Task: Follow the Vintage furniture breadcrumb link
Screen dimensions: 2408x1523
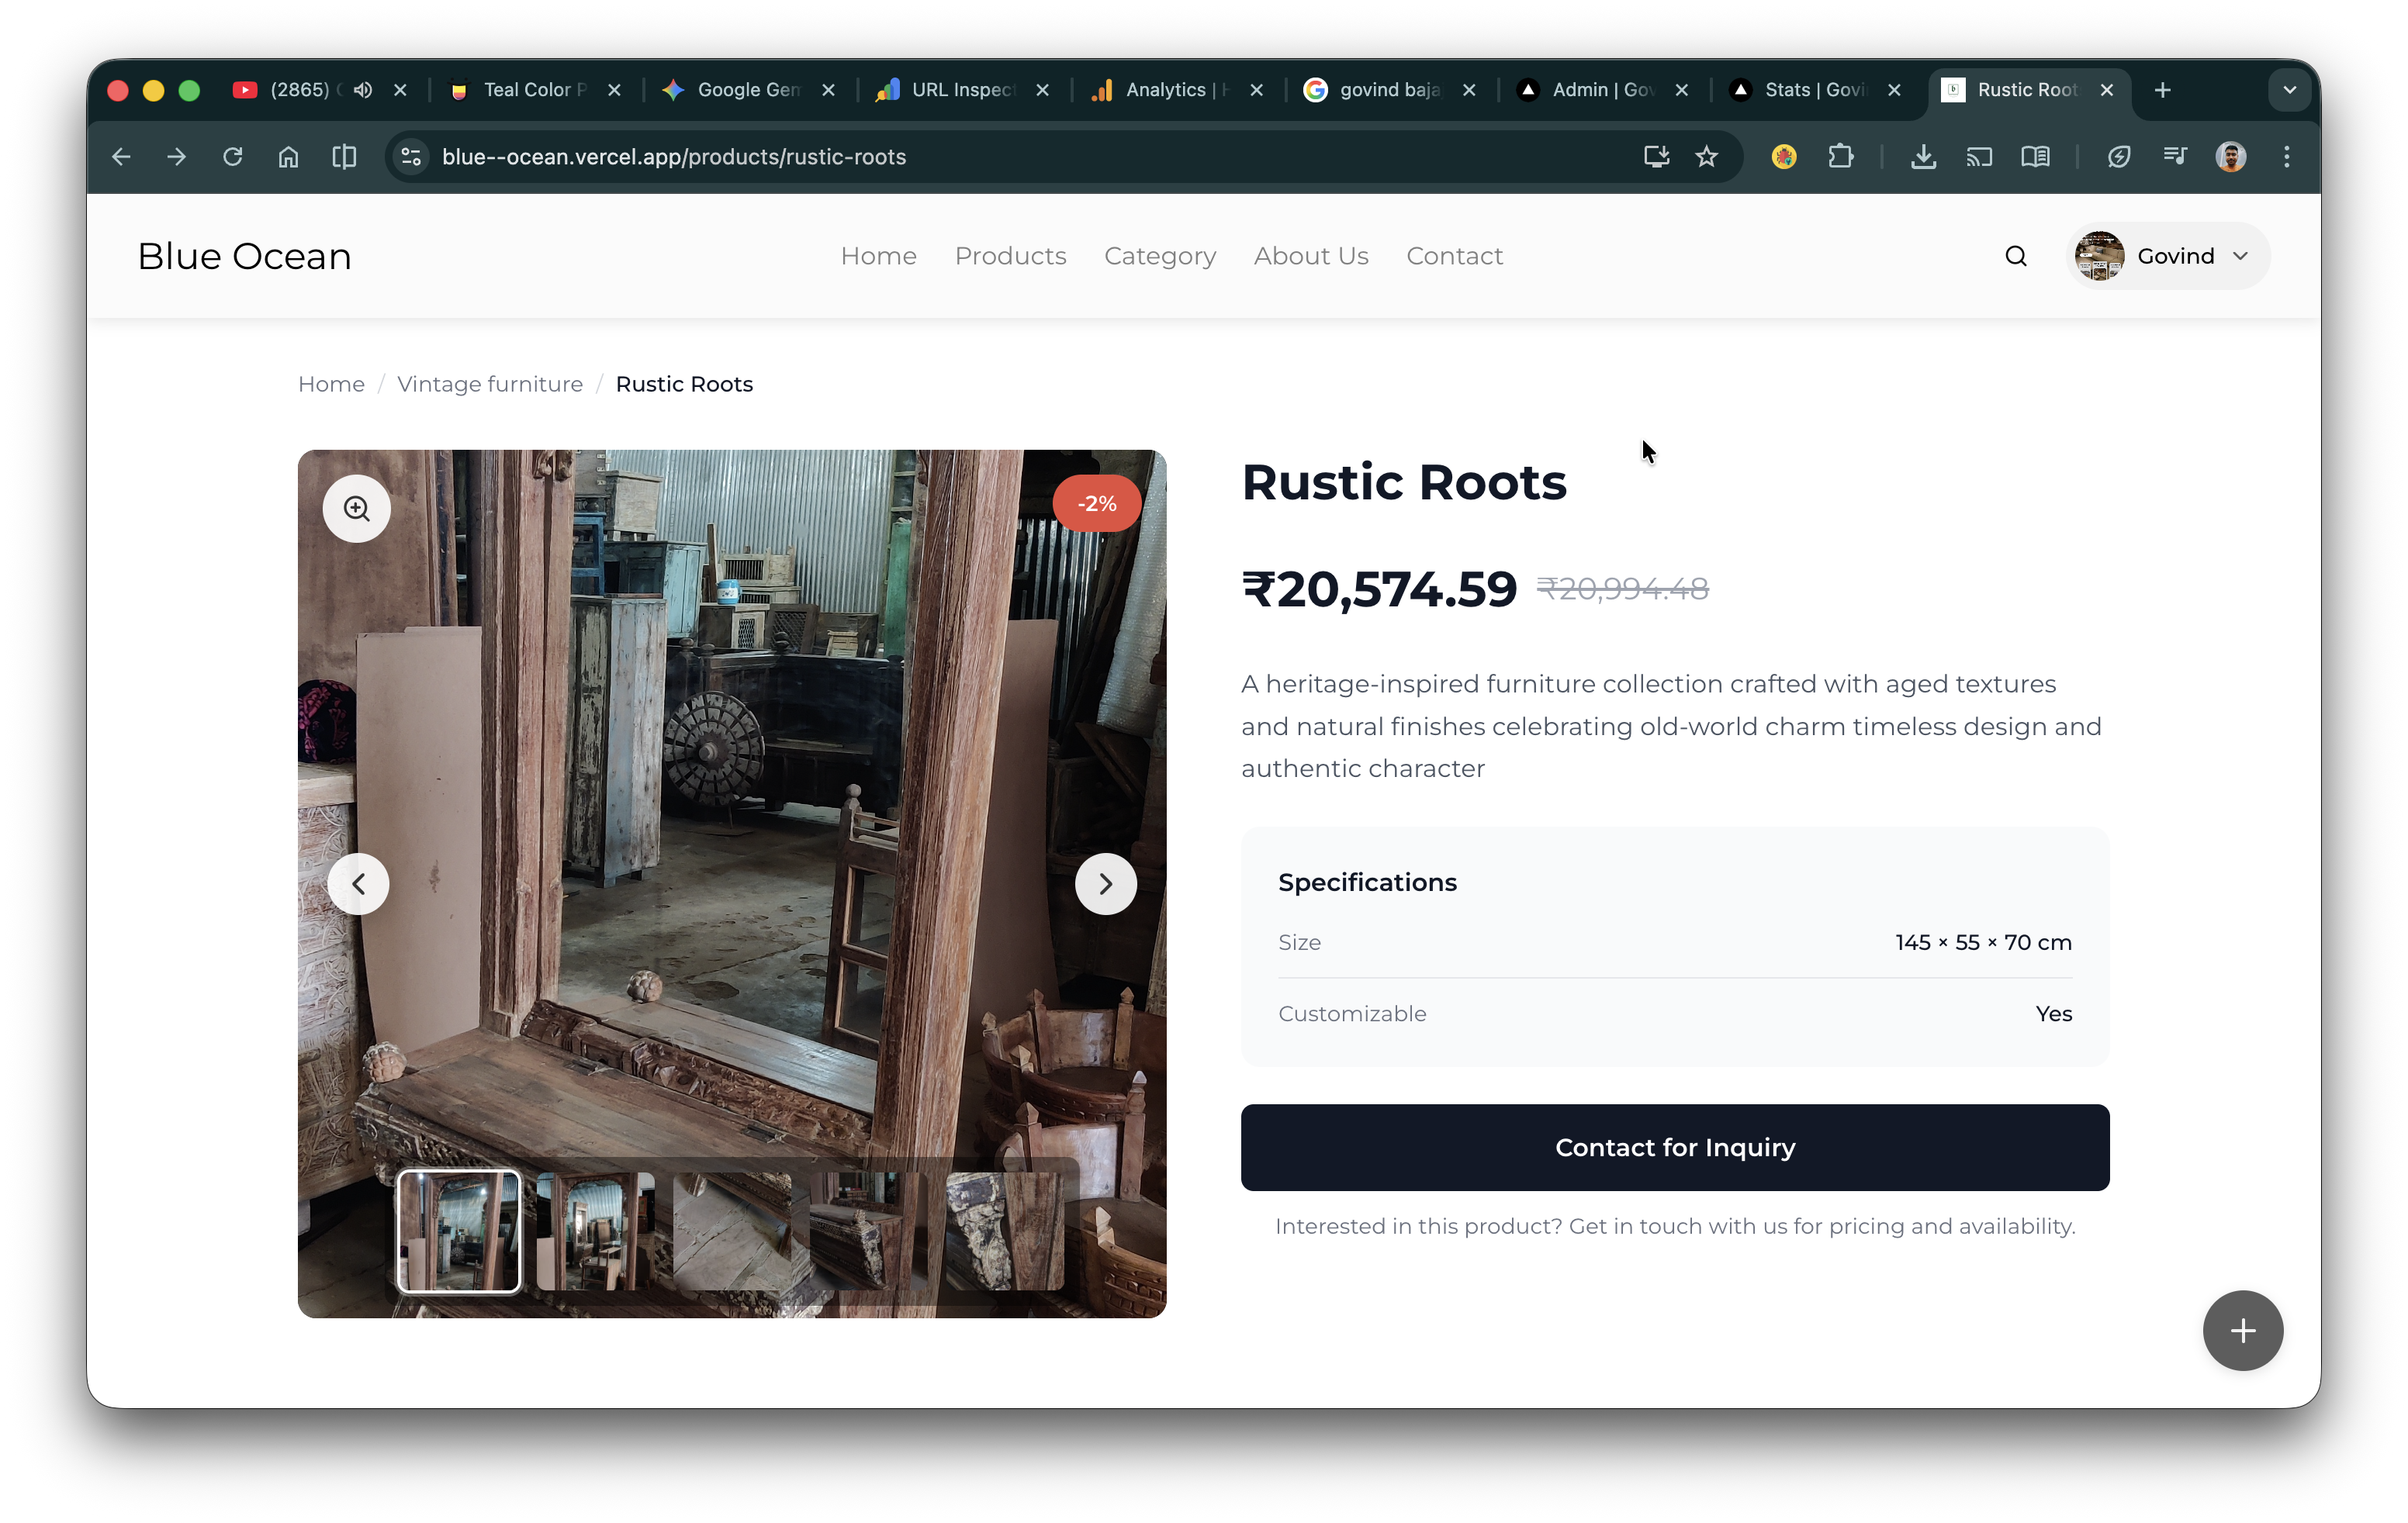Action: 489,384
